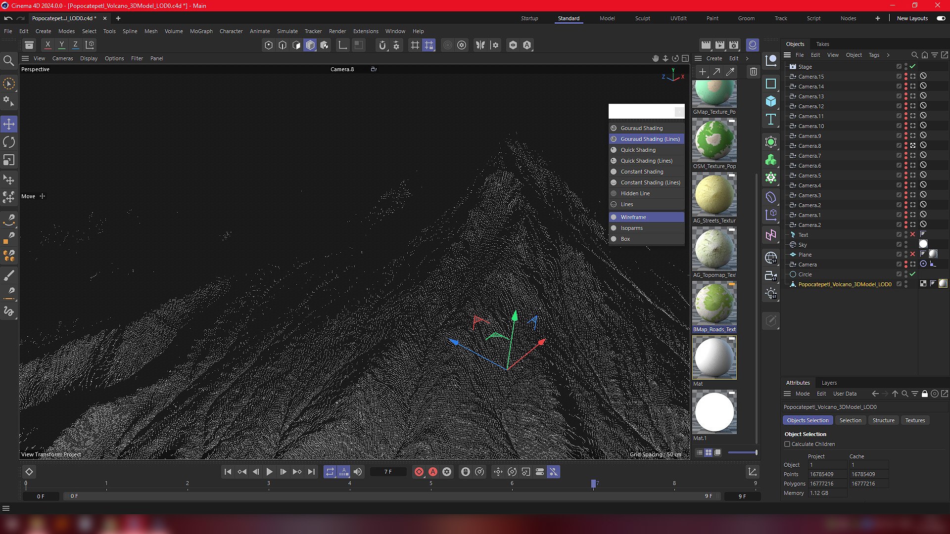The image size is (950, 534).
Task: Add Cube primitive from object palette
Action: pyautogui.click(x=771, y=101)
